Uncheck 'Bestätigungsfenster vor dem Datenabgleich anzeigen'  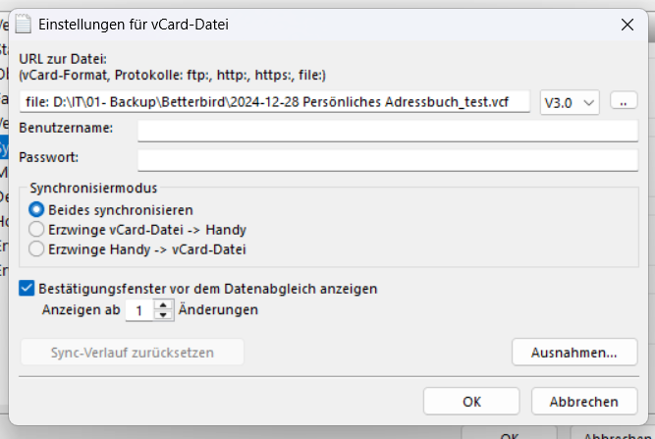(27, 289)
